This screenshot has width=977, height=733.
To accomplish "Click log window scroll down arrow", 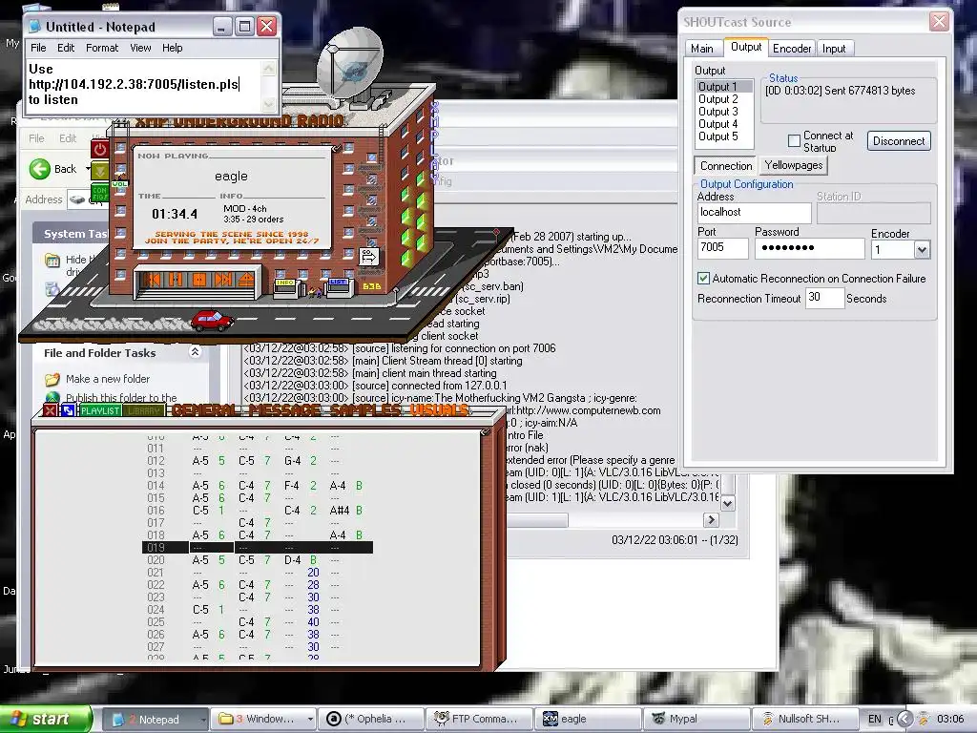I will click(x=727, y=502).
